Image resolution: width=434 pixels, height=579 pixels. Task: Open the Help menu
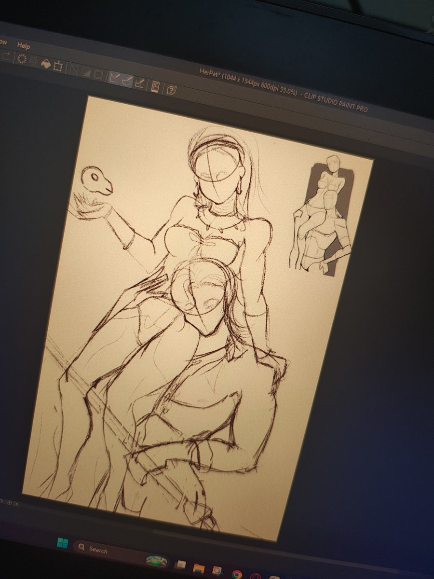coord(23,46)
